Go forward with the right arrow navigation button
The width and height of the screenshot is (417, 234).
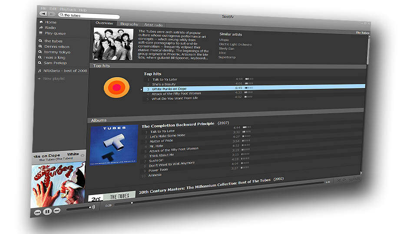52,14
